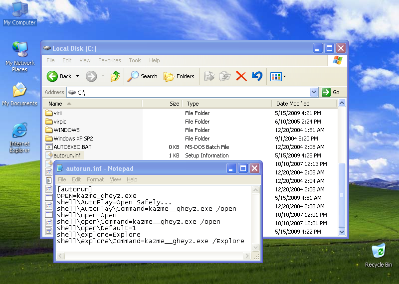Select the WINDOWS folder
The height and width of the screenshot is (284, 399).
(x=66, y=130)
